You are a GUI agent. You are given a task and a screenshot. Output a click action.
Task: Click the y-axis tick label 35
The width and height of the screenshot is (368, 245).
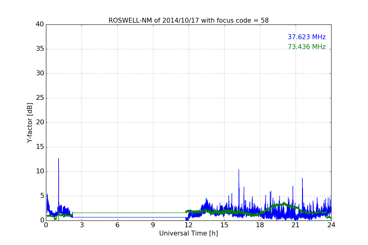pyautogui.click(x=40, y=49)
